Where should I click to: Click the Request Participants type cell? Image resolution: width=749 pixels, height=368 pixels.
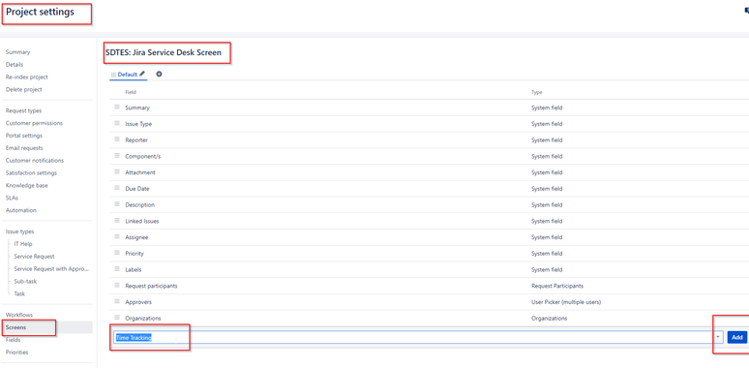[x=557, y=286]
